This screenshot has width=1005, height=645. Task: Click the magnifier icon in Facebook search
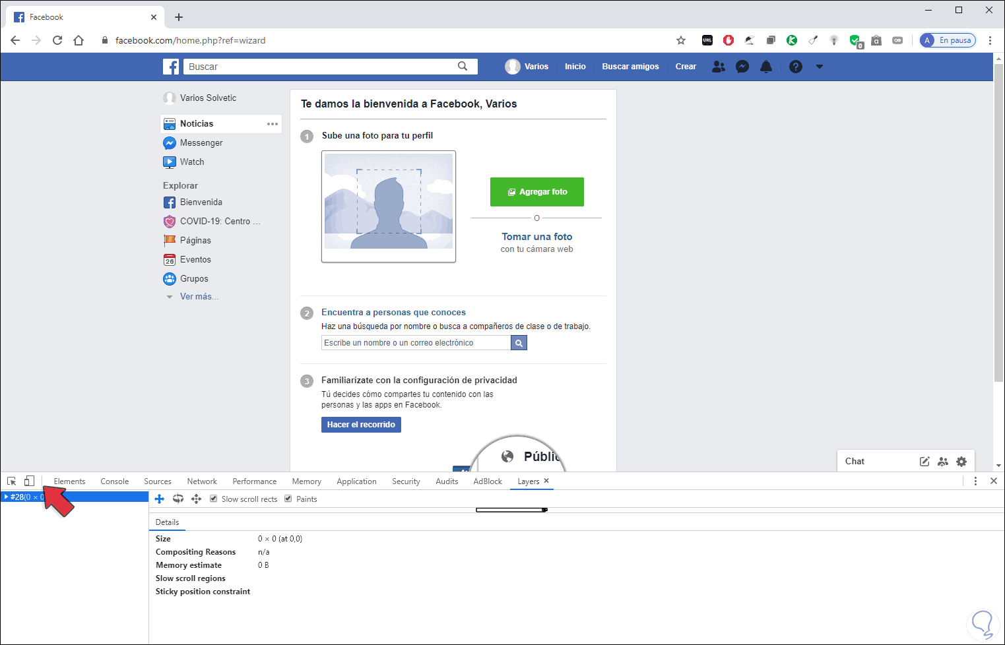pyautogui.click(x=463, y=66)
